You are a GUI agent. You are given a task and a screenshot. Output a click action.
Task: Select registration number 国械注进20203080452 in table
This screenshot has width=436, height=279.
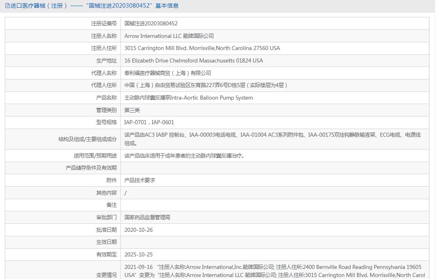point(151,23)
